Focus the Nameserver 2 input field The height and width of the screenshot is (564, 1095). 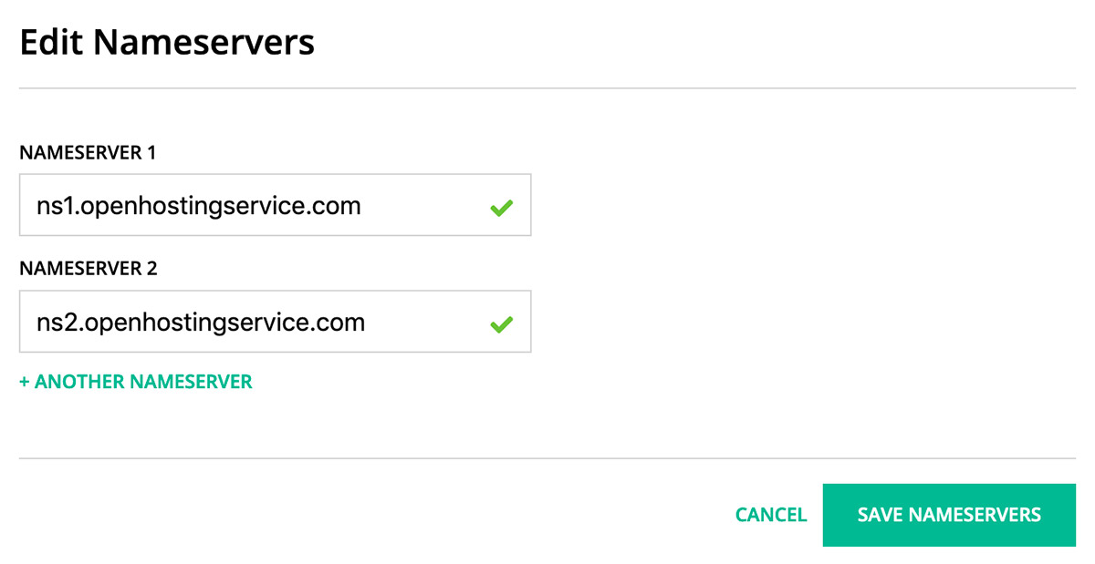[x=275, y=322]
